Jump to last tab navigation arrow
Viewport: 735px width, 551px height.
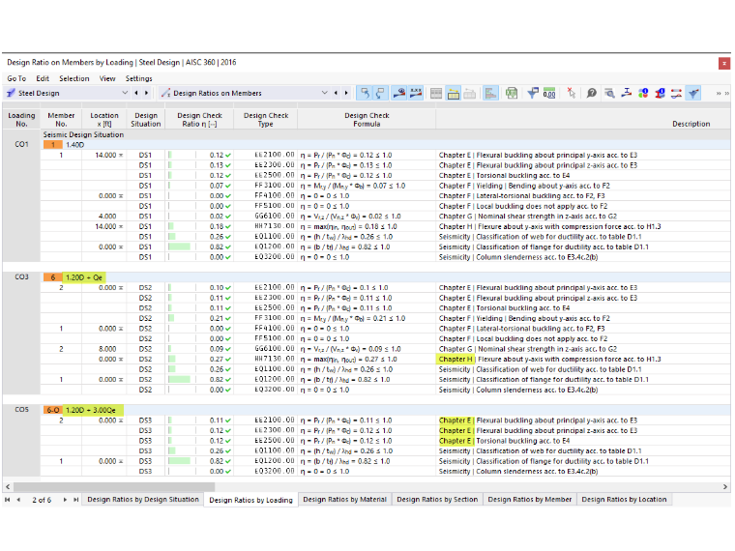[x=76, y=500]
